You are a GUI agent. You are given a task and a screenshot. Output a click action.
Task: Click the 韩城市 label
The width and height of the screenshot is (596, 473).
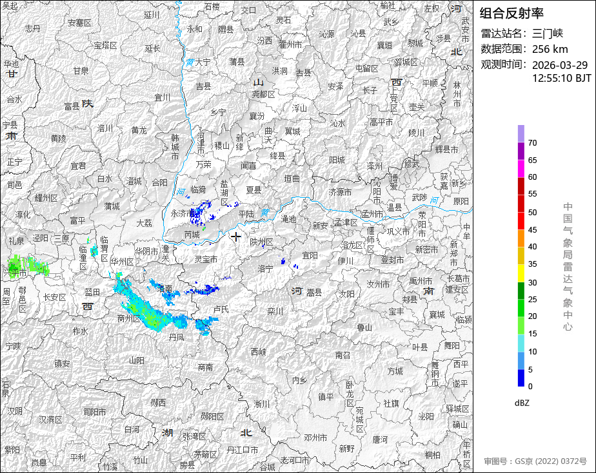click(x=175, y=147)
